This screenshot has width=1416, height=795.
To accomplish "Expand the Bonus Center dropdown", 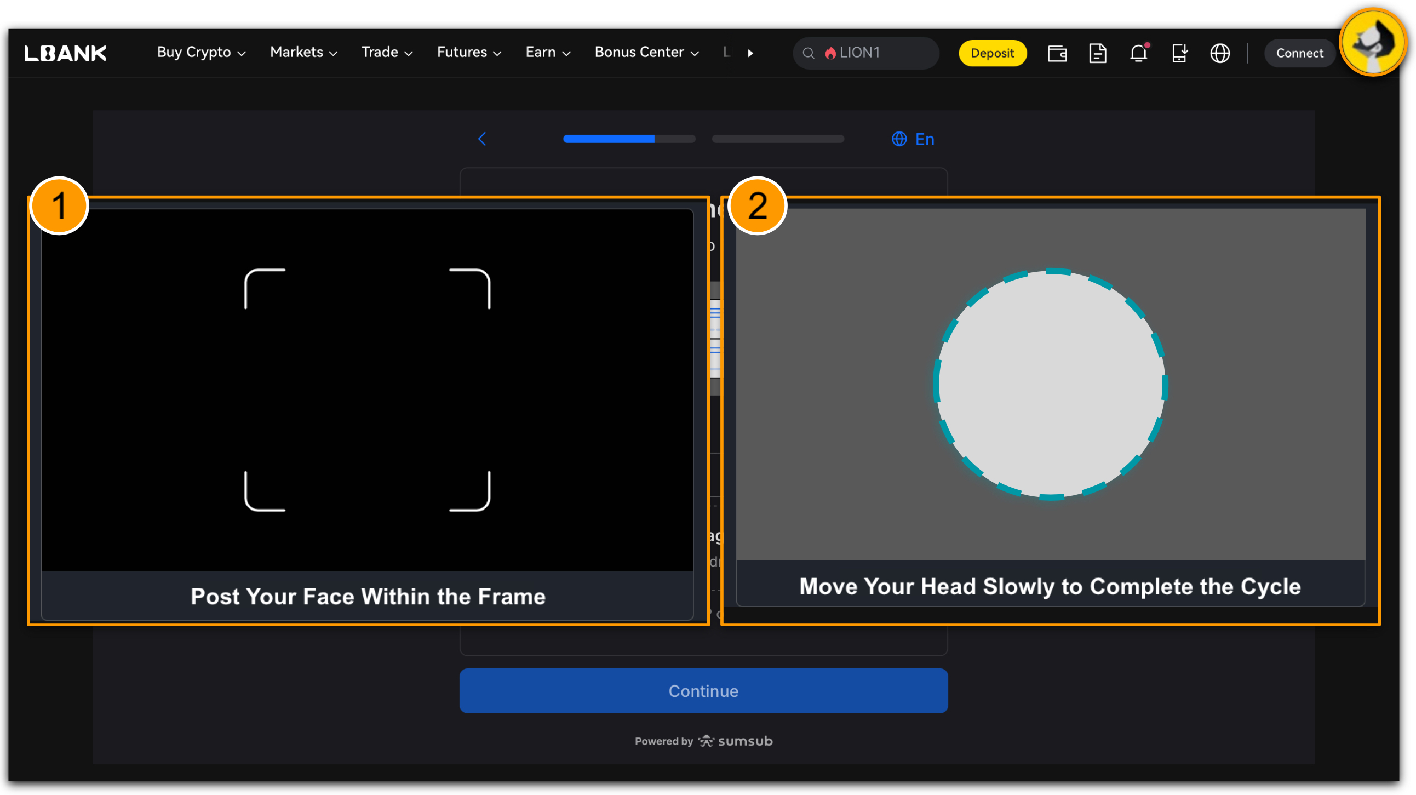I will click(x=646, y=53).
